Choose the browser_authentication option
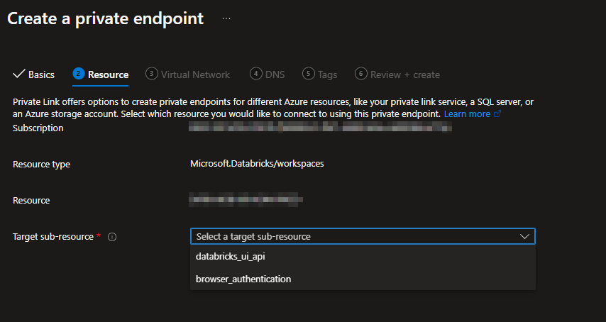Viewport: 606px width, 322px height. pos(363,279)
